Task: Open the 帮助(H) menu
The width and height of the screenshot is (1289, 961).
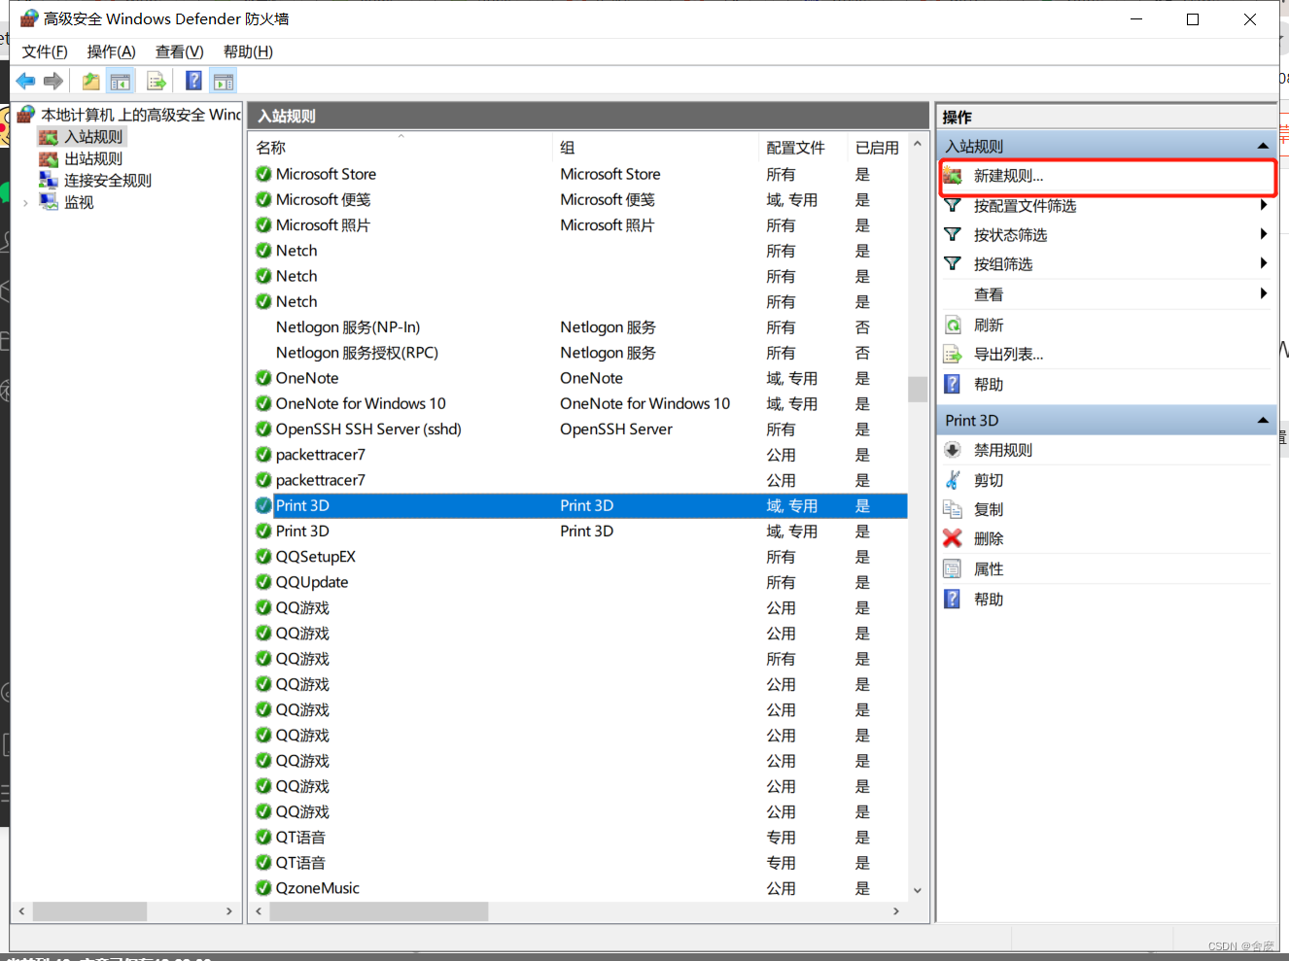Action: 248,51
